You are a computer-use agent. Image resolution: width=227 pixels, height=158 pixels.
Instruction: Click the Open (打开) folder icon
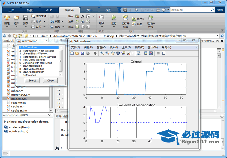[x=16, y=18]
